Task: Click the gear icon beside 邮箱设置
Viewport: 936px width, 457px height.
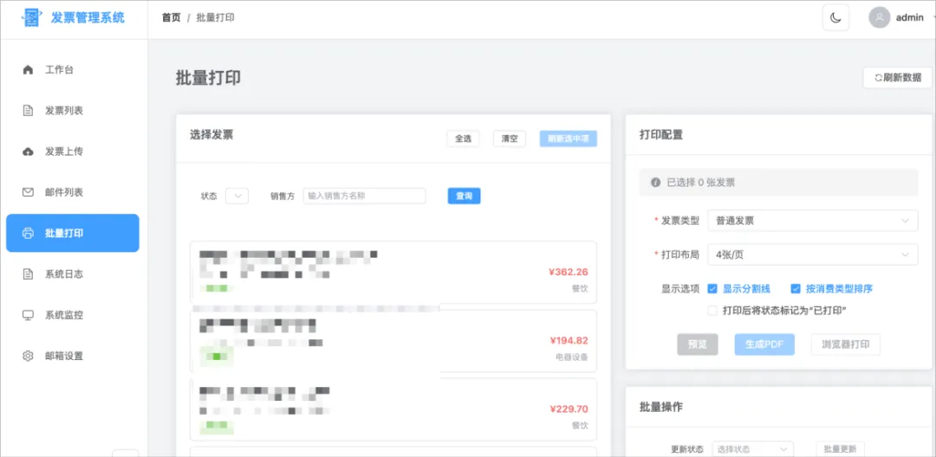Action: point(28,356)
